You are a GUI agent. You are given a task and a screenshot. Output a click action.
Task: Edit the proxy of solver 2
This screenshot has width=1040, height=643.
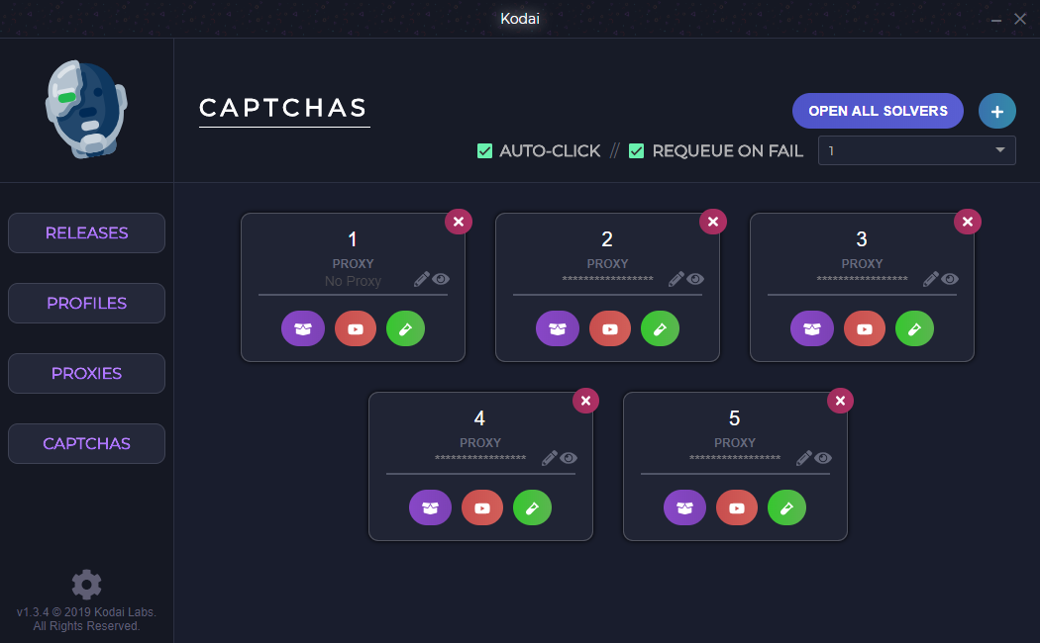676,279
